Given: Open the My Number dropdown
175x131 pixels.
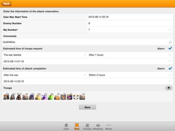Looking at the screenshot, I should 130,30.
